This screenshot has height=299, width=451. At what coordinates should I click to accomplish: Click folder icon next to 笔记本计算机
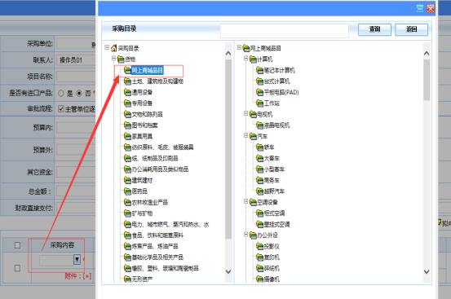[x=259, y=70]
